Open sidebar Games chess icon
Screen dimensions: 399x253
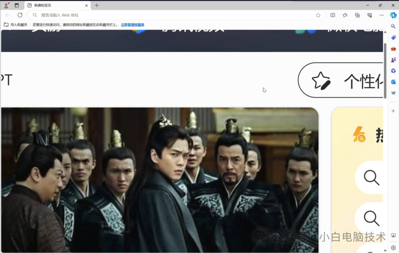click(393, 60)
